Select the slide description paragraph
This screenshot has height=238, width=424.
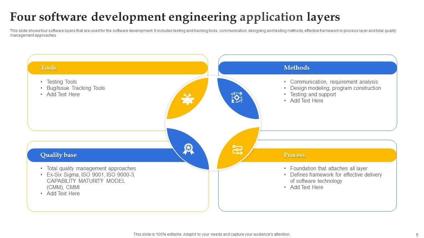point(203,32)
